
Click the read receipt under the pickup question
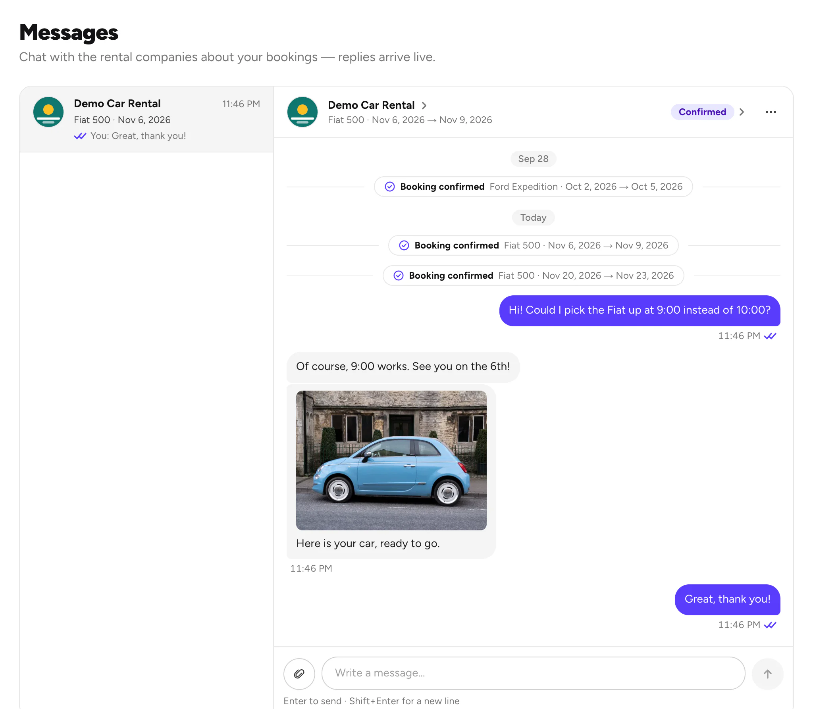click(770, 336)
